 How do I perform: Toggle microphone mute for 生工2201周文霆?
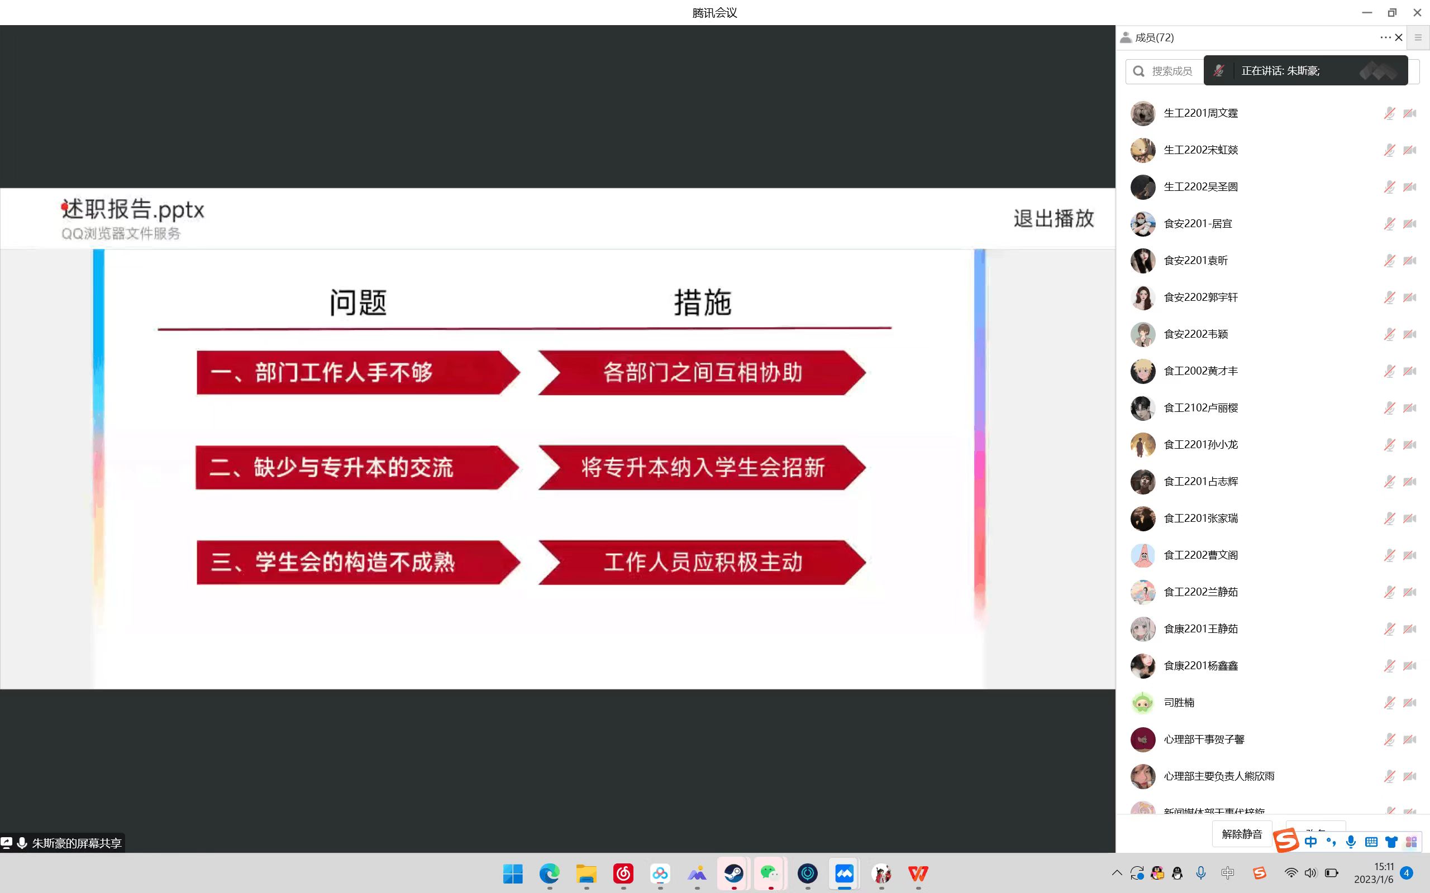[1389, 113]
